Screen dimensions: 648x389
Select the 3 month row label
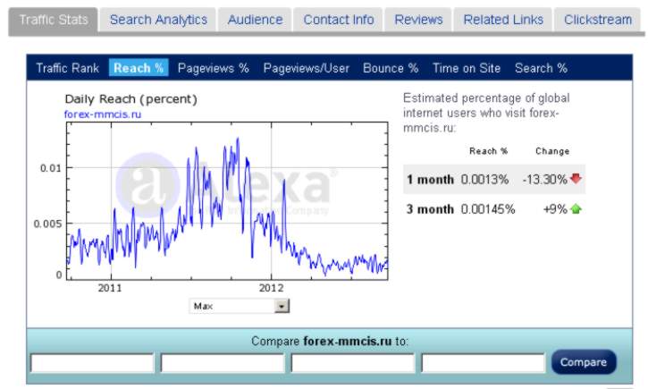(430, 209)
